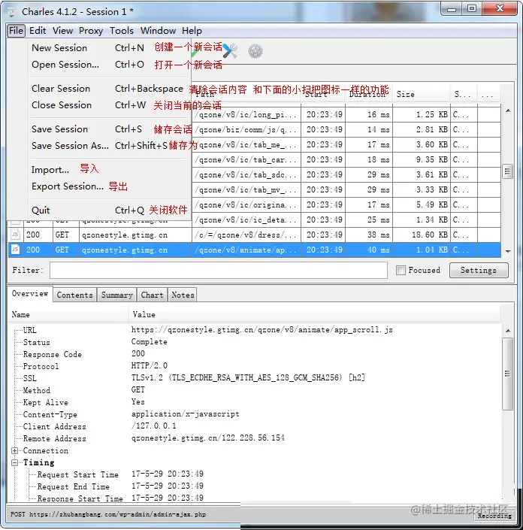Open the Help menu
523x530 pixels.
tap(192, 31)
